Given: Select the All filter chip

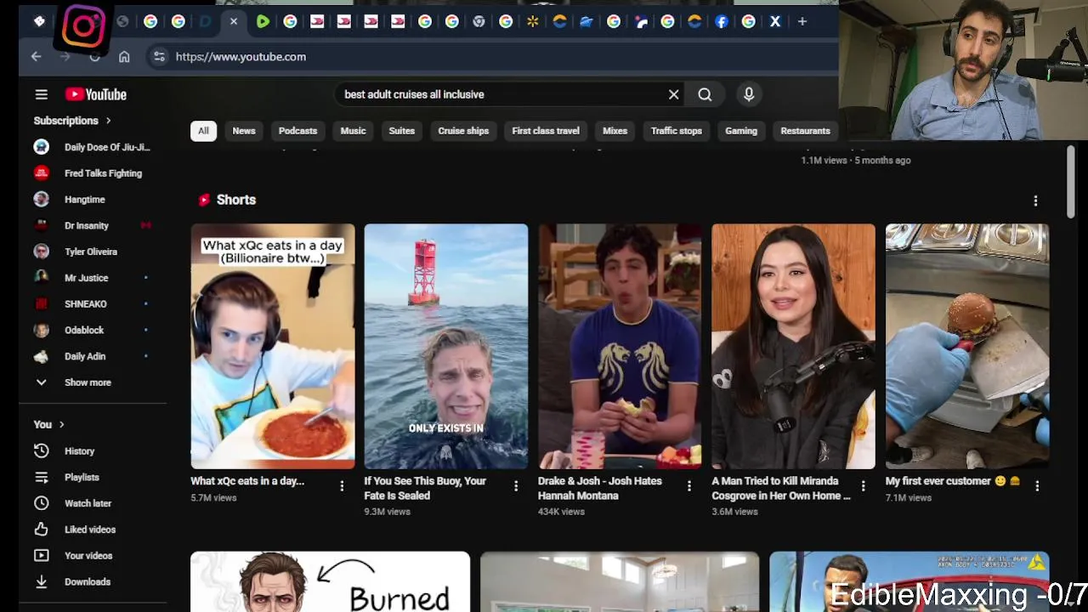Looking at the screenshot, I should 203,131.
